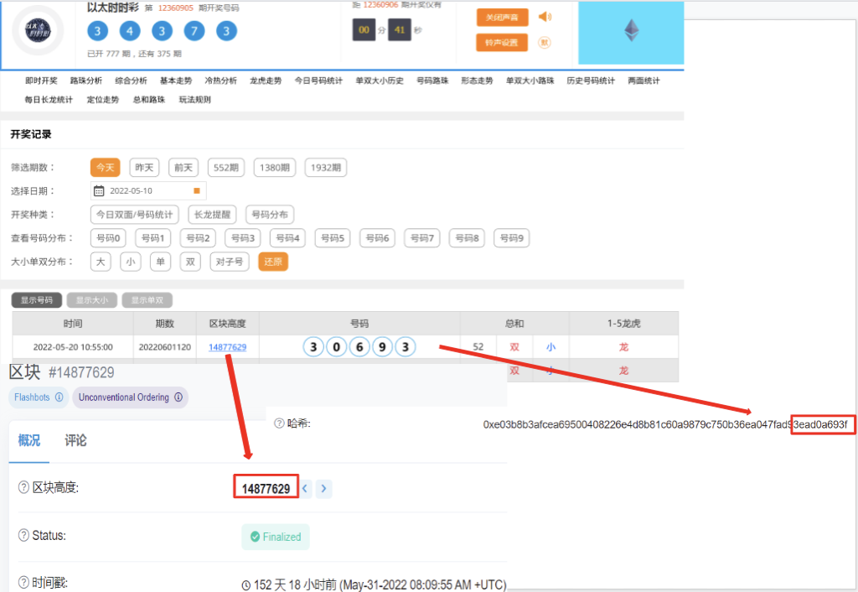Toggle the 显示大小 display mode
The height and width of the screenshot is (592, 858).
click(x=91, y=299)
